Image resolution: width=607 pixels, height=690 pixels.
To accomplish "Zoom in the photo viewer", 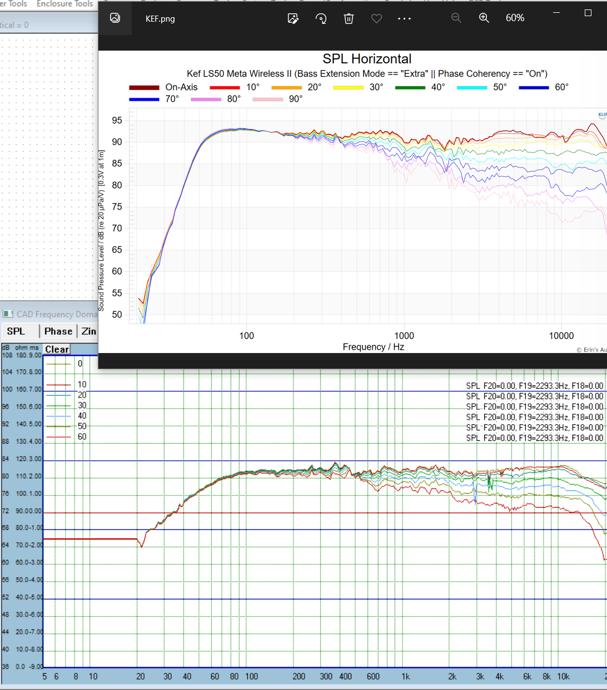I will tap(484, 18).
